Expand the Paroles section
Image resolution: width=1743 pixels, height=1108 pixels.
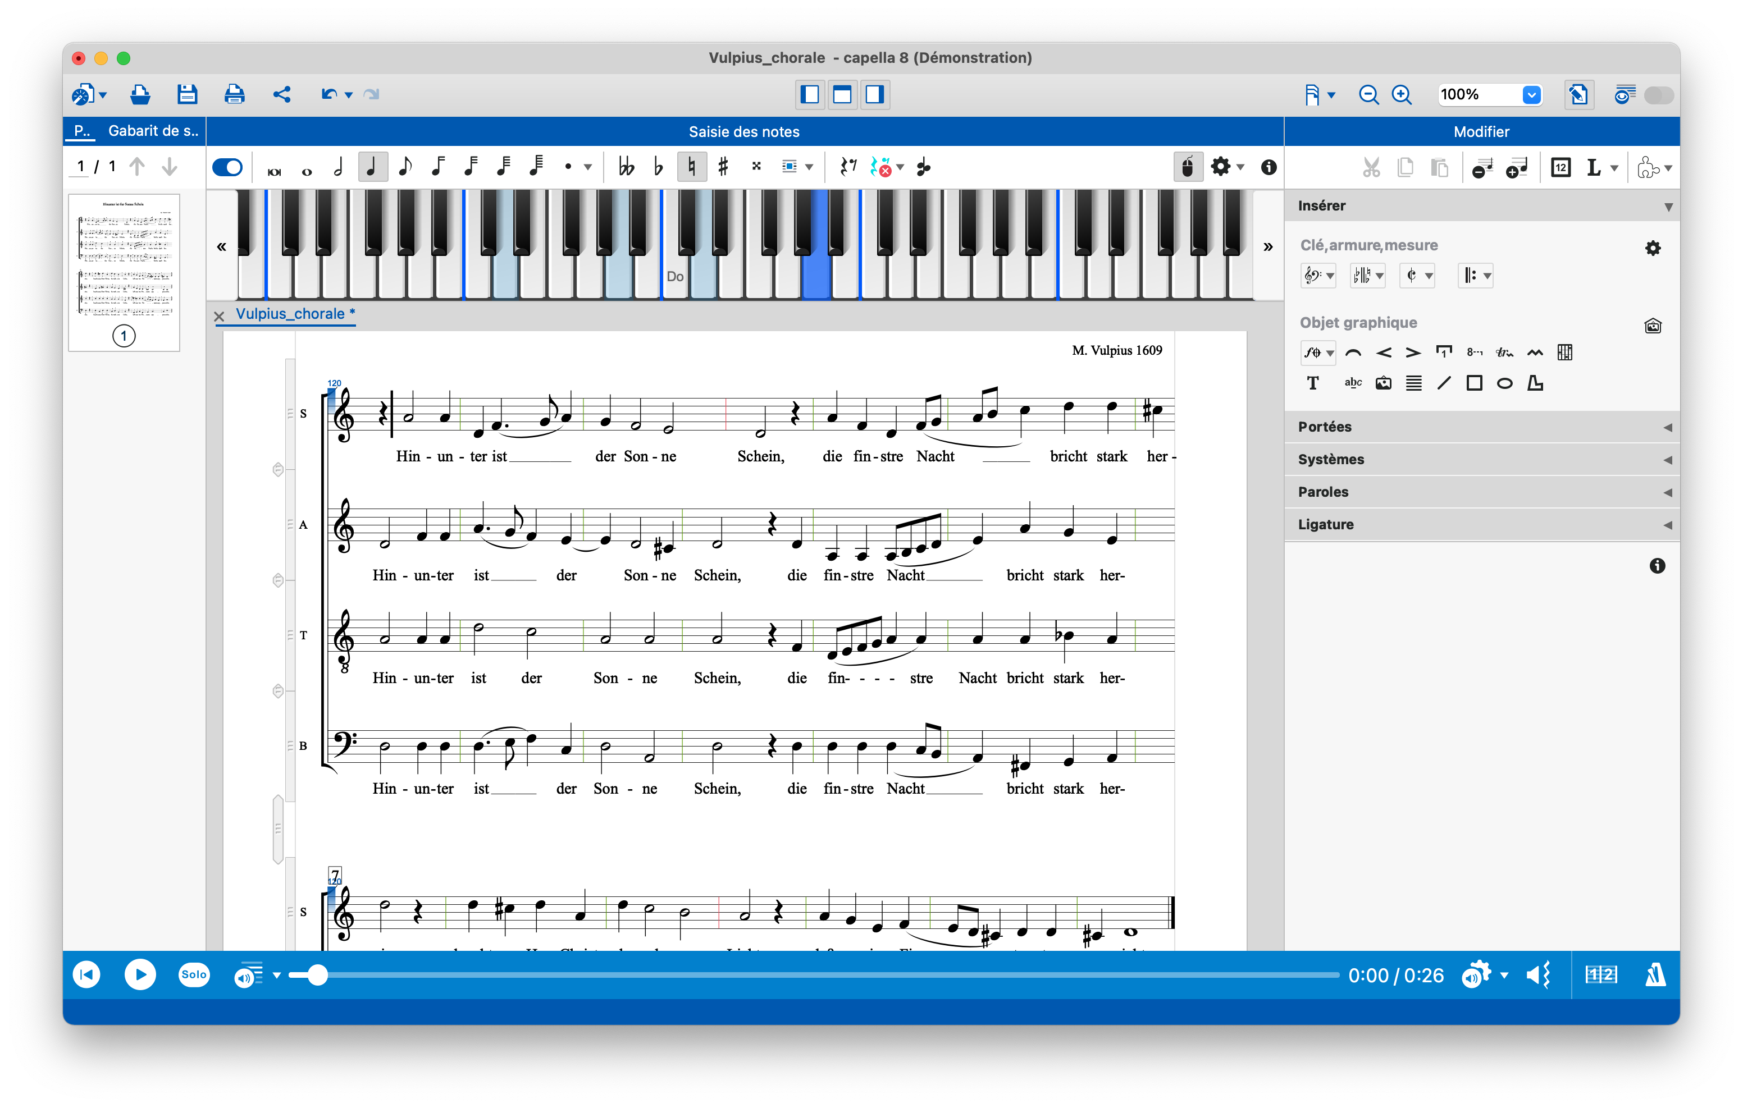tap(1482, 492)
